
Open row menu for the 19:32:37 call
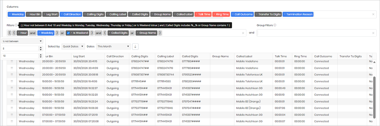[12, 88]
